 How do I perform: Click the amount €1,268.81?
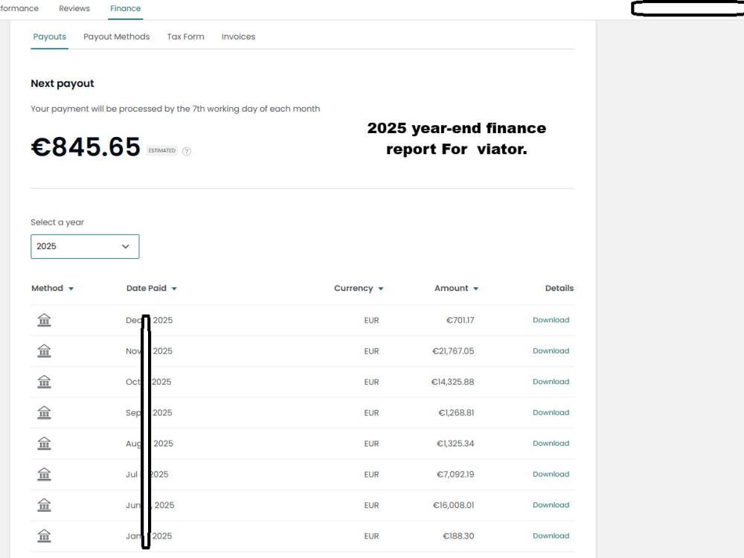click(x=456, y=413)
